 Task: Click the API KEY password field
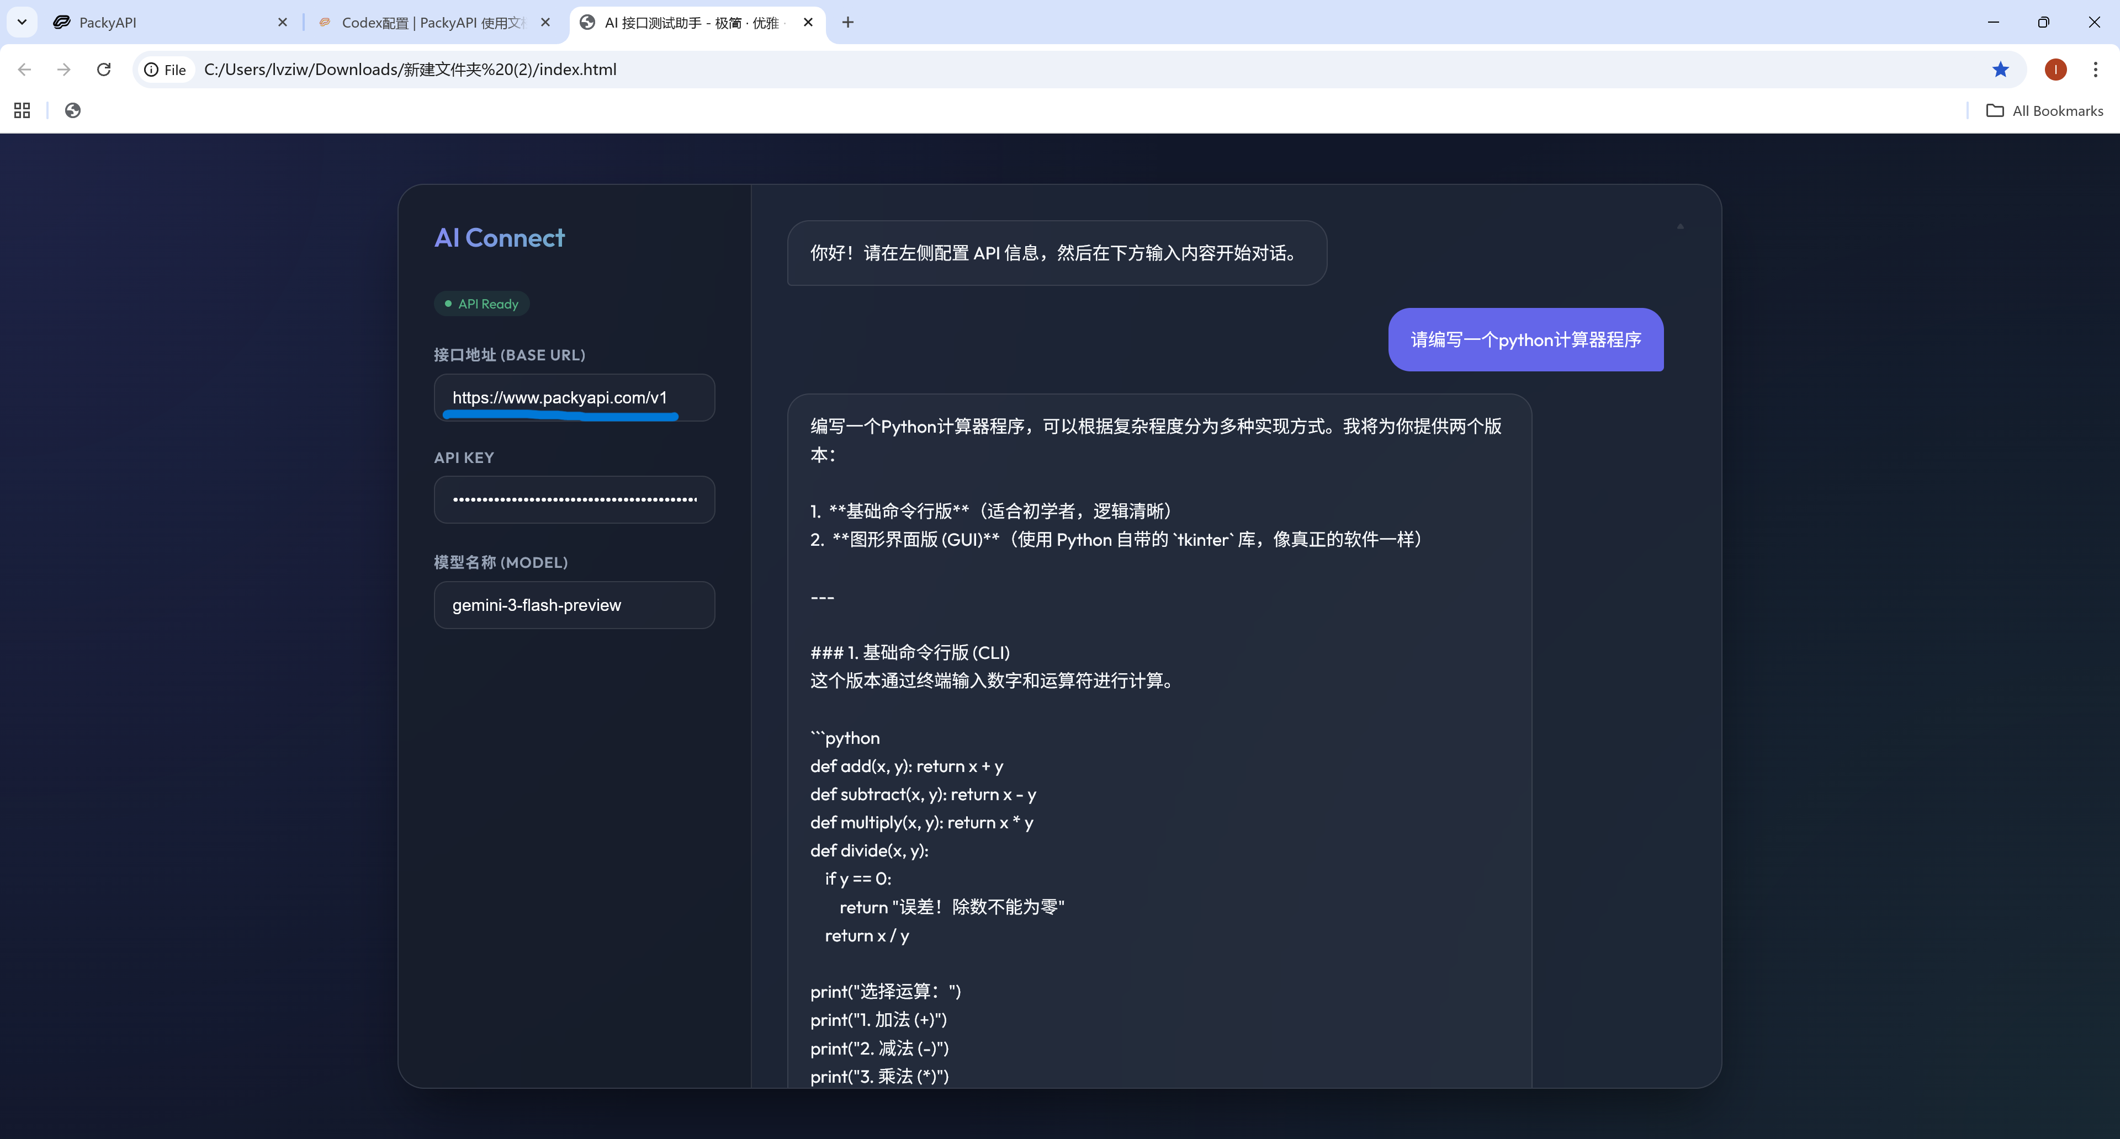point(574,499)
